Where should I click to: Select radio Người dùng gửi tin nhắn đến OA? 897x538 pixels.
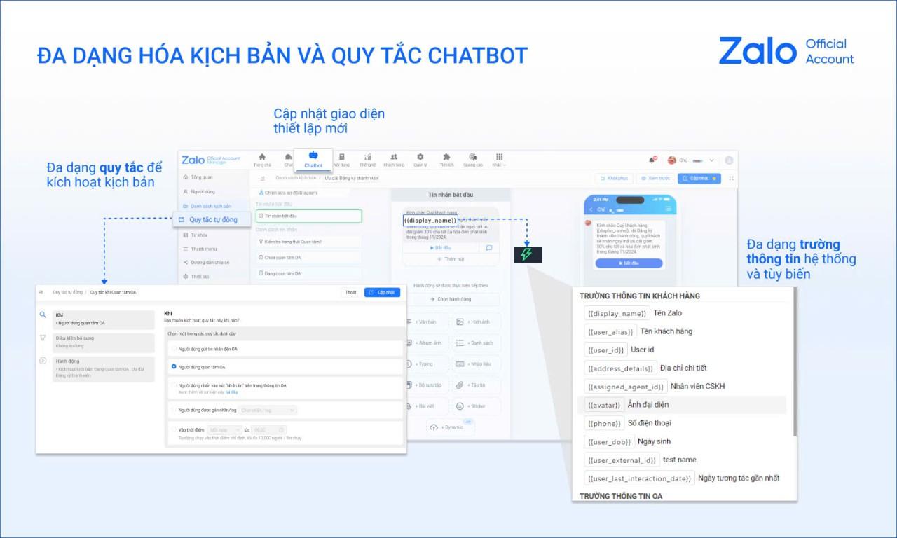tap(174, 349)
